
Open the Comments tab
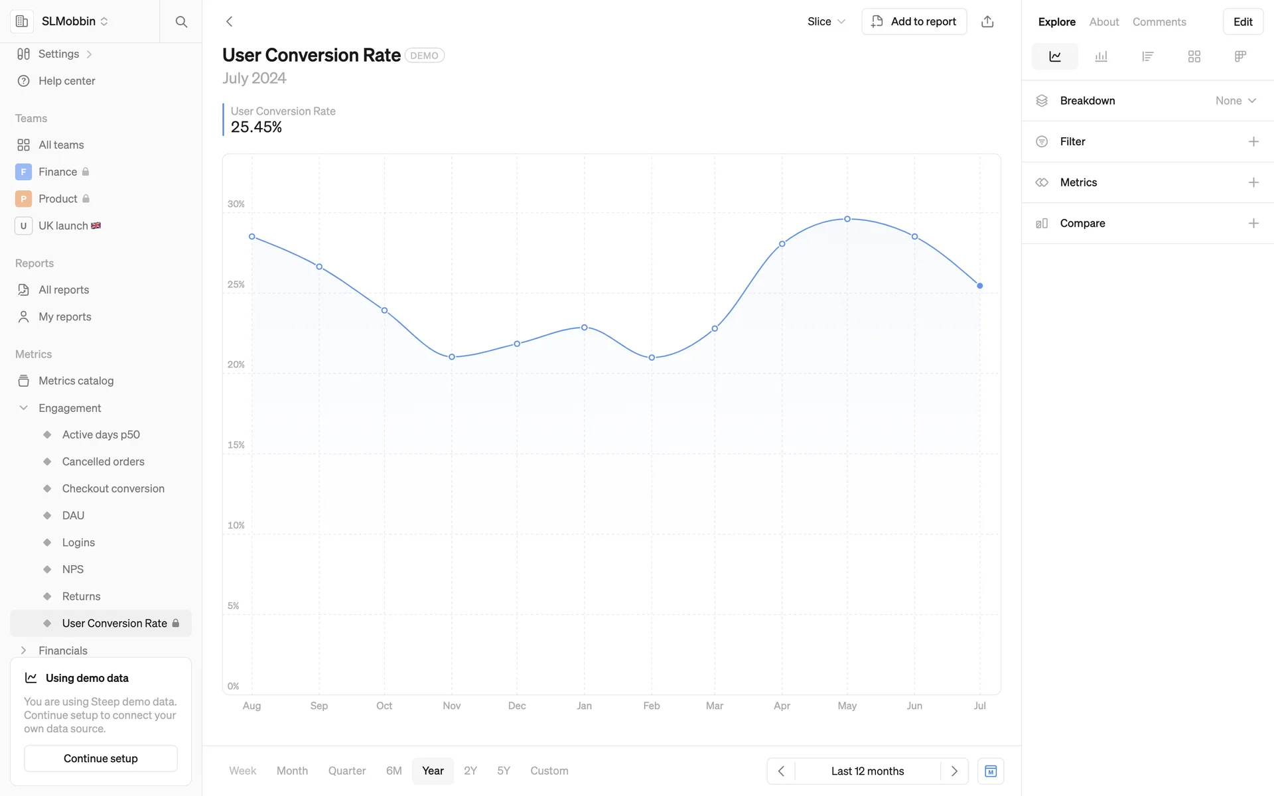coord(1159,22)
